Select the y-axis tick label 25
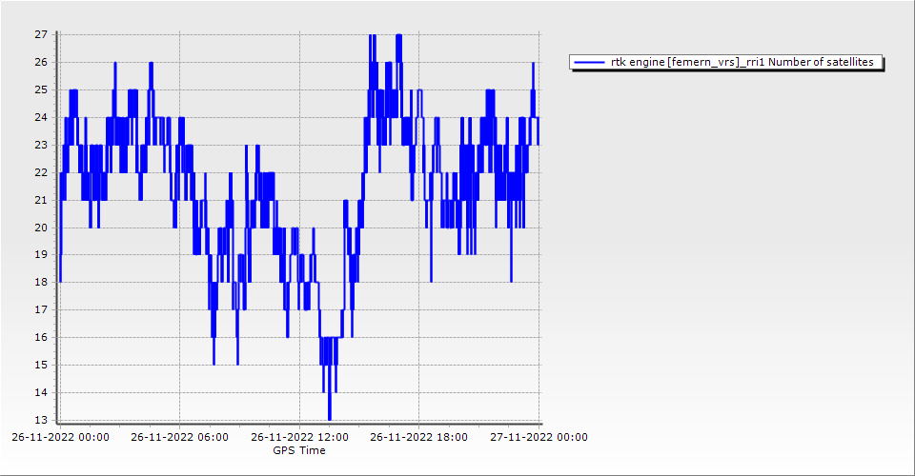This screenshot has height=476, width=915. pyautogui.click(x=41, y=89)
